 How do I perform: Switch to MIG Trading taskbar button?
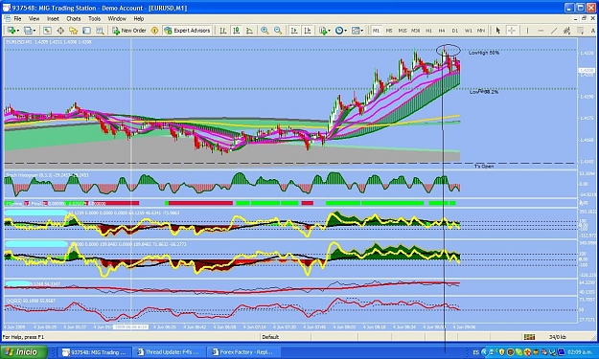[x=94, y=352]
